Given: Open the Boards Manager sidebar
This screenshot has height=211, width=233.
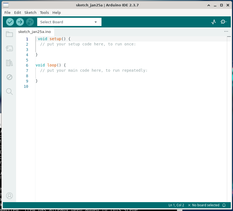Looking at the screenshot, I should (9, 48).
